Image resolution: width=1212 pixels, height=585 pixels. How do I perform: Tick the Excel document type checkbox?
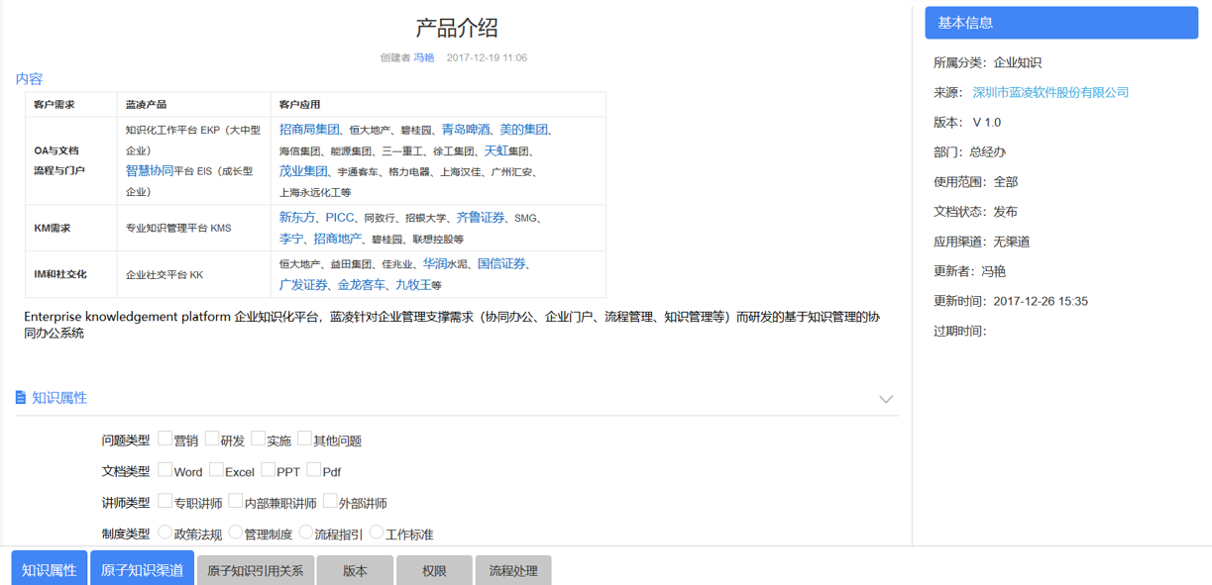pyautogui.click(x=216, y=470)
